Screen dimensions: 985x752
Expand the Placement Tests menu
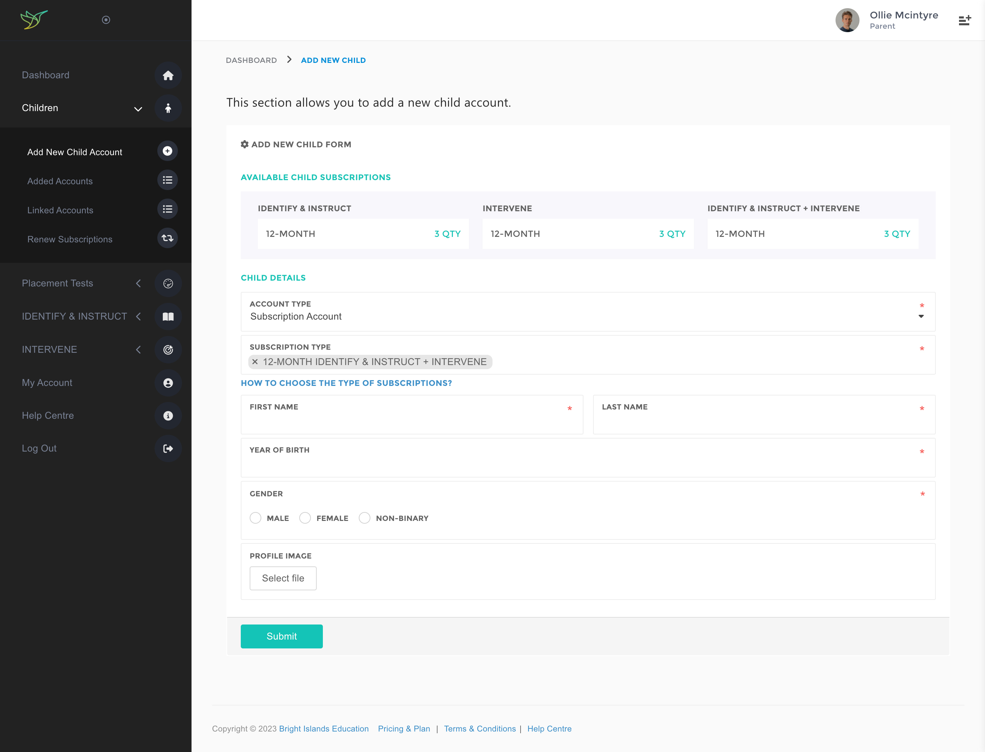point(138,283)
